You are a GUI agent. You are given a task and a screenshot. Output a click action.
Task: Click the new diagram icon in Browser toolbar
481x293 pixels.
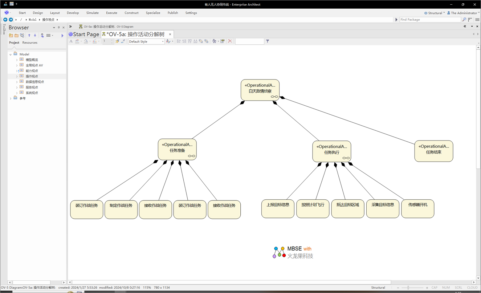pos(22,35)
